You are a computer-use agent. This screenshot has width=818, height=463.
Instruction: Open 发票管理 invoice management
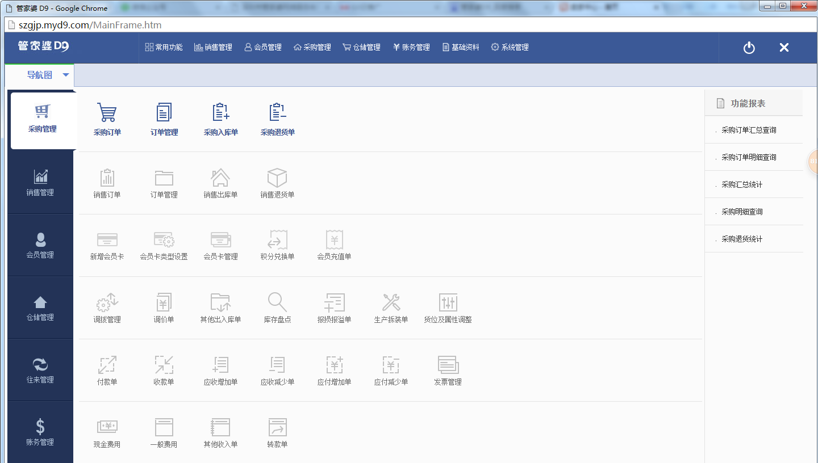pos(448,370)
